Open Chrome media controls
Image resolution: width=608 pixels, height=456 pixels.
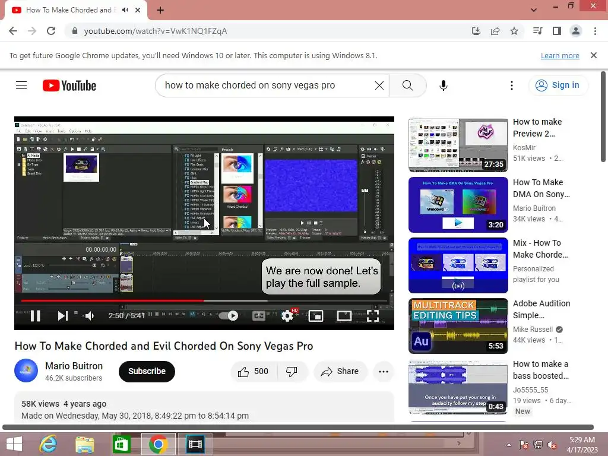[537, 31]
